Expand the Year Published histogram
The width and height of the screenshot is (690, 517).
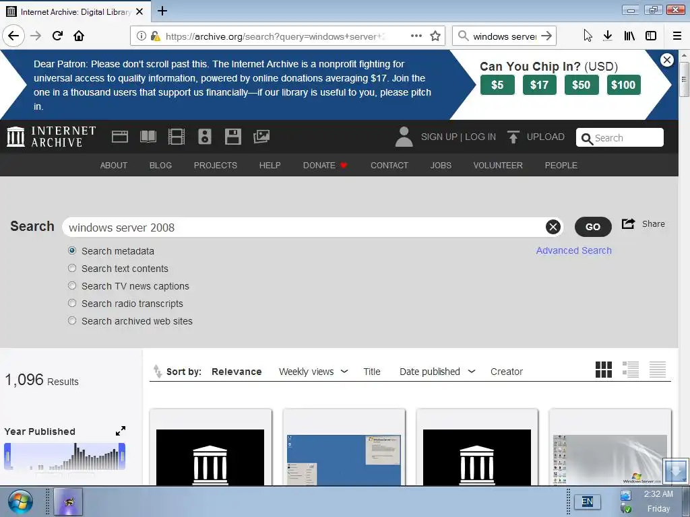[x=121, y=431]
